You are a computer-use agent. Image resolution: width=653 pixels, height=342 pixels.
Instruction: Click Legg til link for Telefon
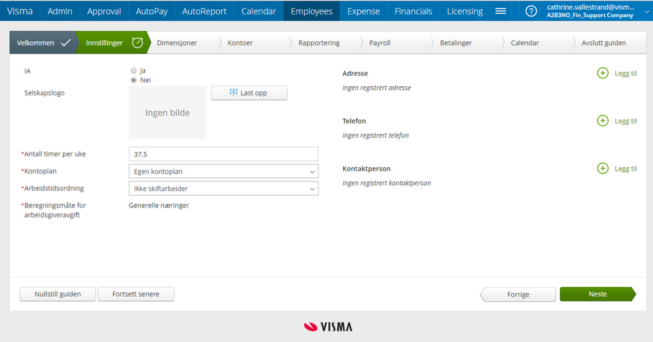(x=626, y=121)
